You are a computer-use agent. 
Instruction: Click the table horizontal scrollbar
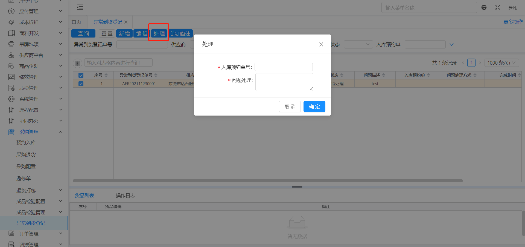coord(267,181)
